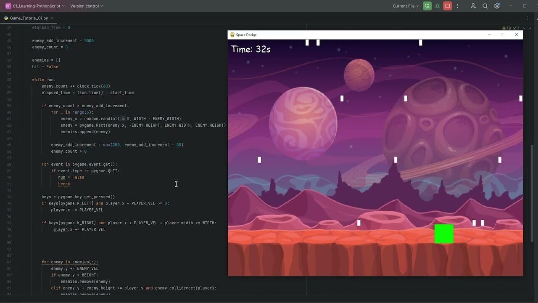Click the 'Time: 32s' text in the game
The height and width of the screenshot is (303, 538).
tap(251, 49)
